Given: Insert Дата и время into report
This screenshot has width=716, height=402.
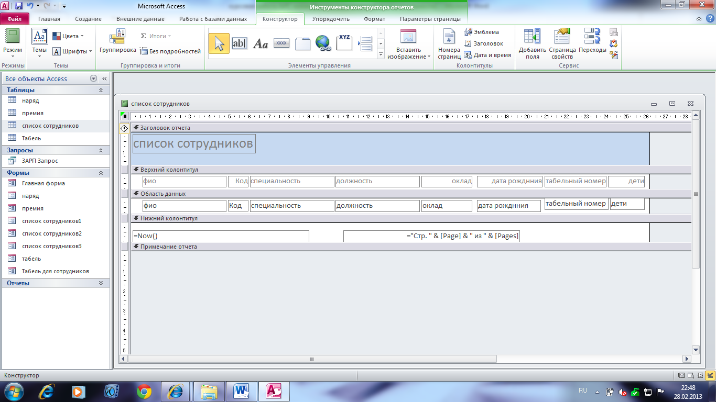Looking at the screenshot, I should click(x=487, y=55).
